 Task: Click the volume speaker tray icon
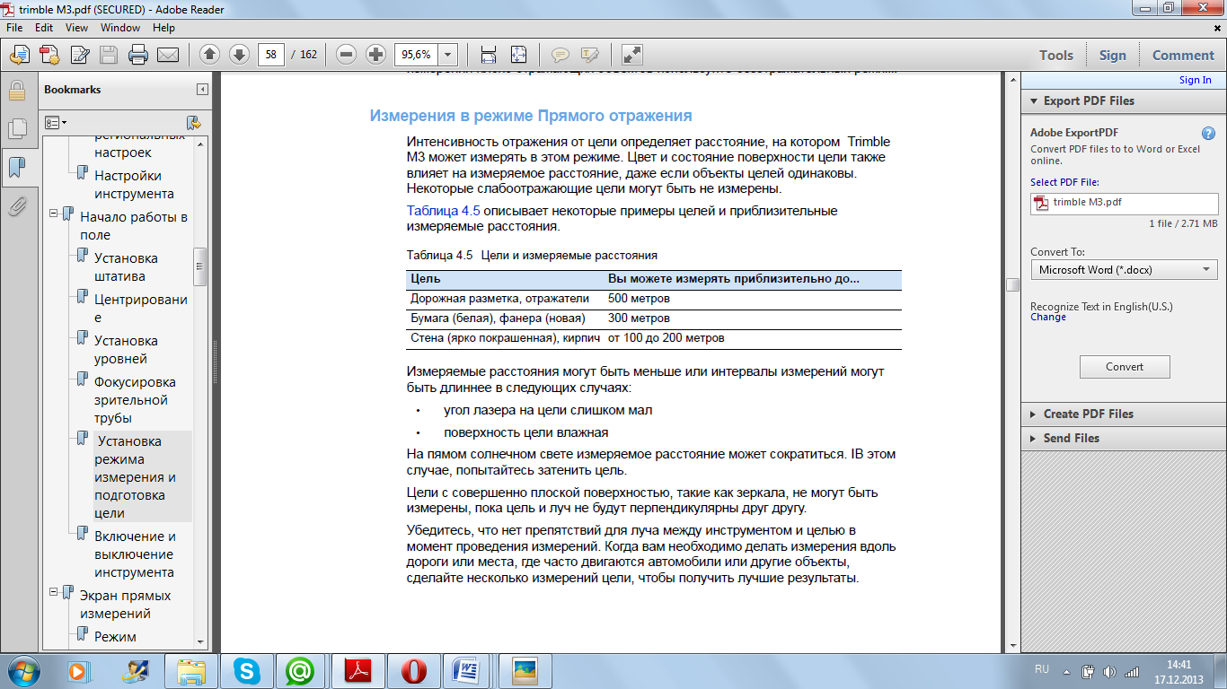click(x=1108, y=671)
